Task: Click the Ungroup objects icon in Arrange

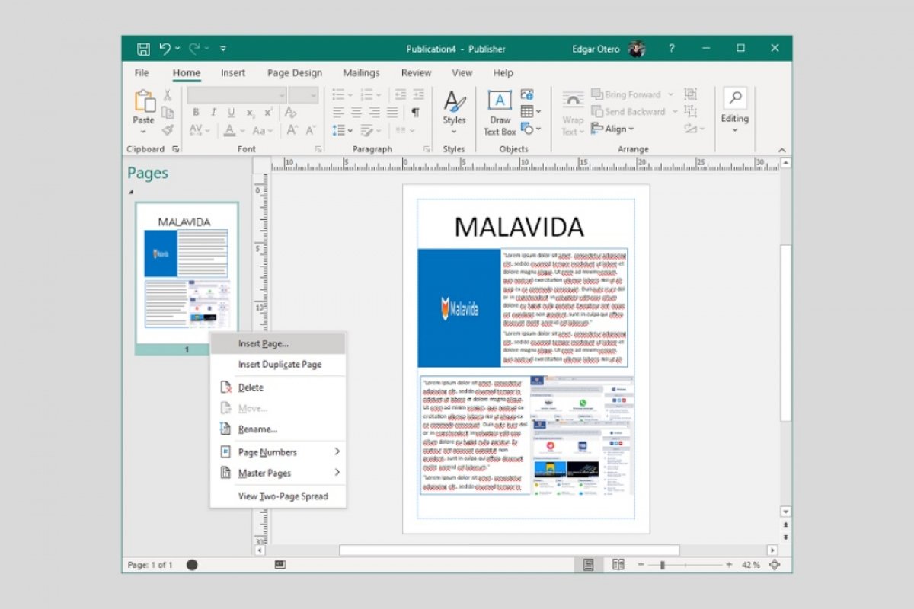Action: pyautogui.click(x=690, y=112)
